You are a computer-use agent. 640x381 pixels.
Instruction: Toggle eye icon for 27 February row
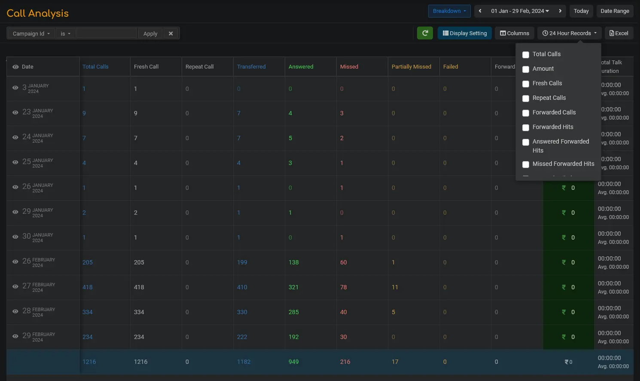[x=15, y=287]
